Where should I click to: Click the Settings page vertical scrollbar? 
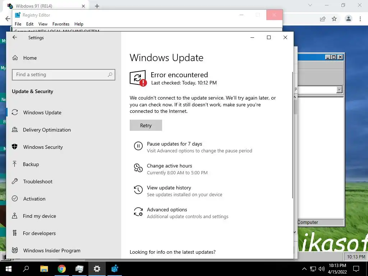coord(293,135)
